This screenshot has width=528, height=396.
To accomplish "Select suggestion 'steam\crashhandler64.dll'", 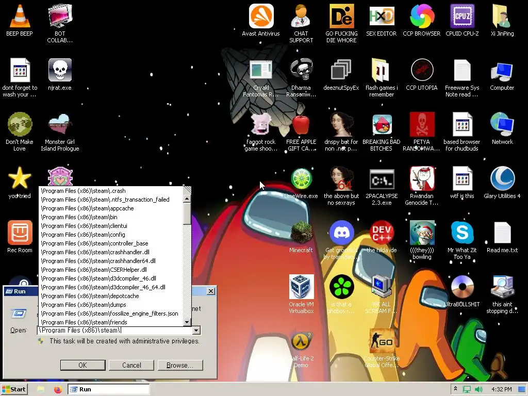I will pos(111,261).
